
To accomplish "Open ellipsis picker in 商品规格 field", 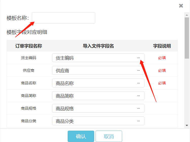I will coord(139,108).
